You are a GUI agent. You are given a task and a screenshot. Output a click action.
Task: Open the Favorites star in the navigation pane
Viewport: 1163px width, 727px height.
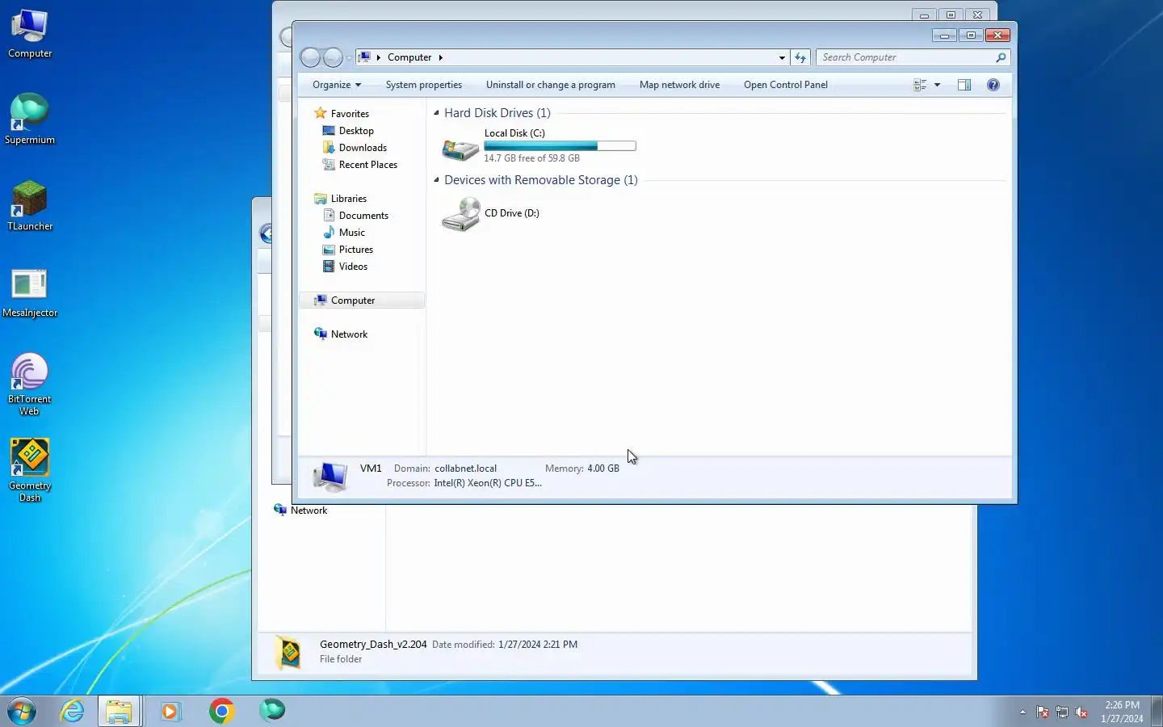click(321, 113)
